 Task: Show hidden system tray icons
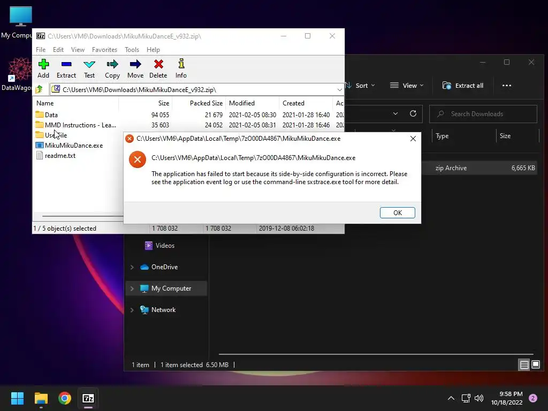tap(451, 398)
